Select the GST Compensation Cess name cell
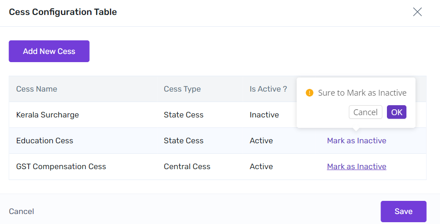This screenshot has width=440, height=224. pos(61,166)
